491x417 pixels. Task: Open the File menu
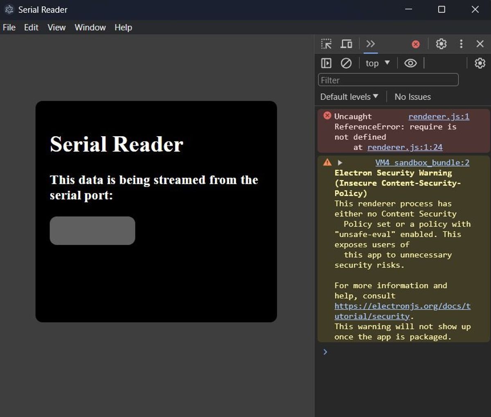point(9,27)
